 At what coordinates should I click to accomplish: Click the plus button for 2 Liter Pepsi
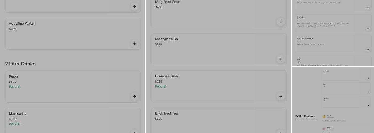134,97
